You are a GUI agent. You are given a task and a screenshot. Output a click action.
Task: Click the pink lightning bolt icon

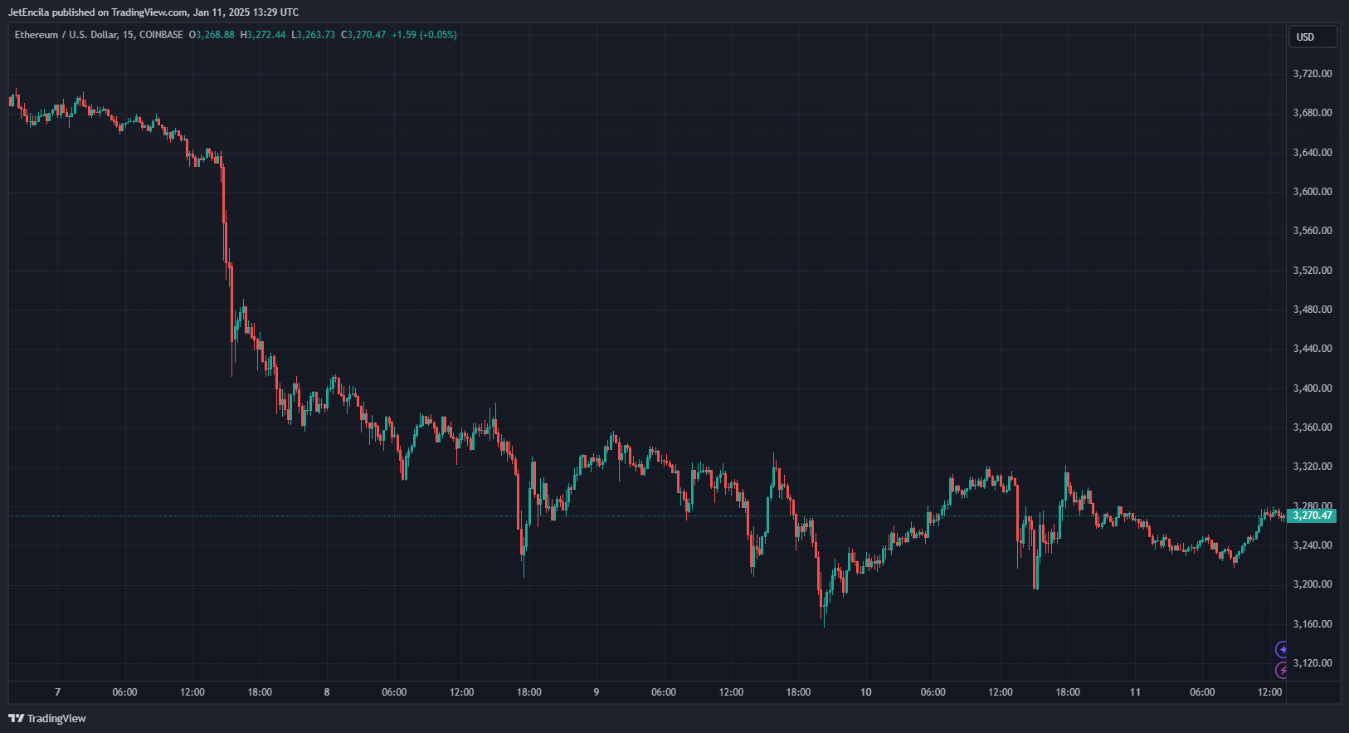[1282, 670]
